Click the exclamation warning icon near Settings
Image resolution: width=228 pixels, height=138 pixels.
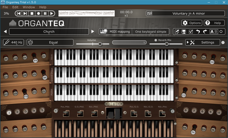tap(223, 43)
